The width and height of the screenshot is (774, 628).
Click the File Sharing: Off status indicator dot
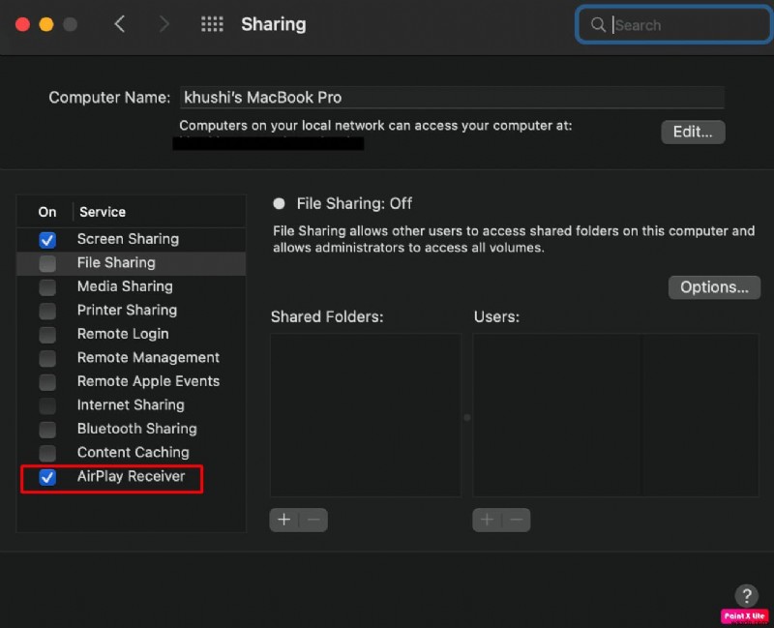(x=279, y=203)
